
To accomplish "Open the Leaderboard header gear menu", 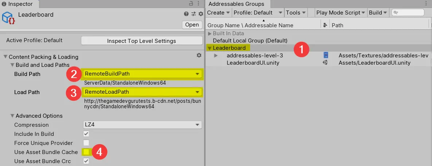I will (x=200, y=14).
